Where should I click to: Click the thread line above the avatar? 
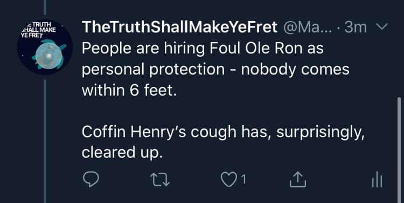[45, 8]
